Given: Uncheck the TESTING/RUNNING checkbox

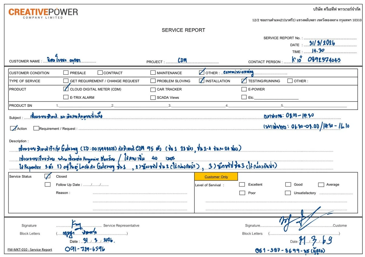Looking at the screenshot, I should pos(244,81).
